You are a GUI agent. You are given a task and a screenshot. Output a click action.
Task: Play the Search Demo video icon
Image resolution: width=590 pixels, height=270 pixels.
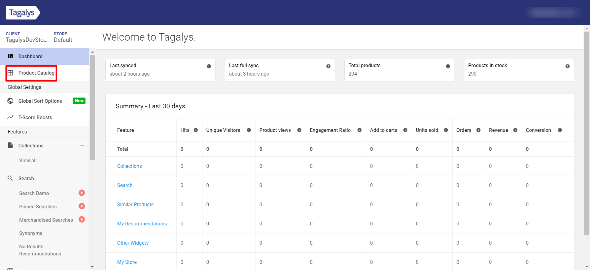pyautogui.click(x=82, y=193)
